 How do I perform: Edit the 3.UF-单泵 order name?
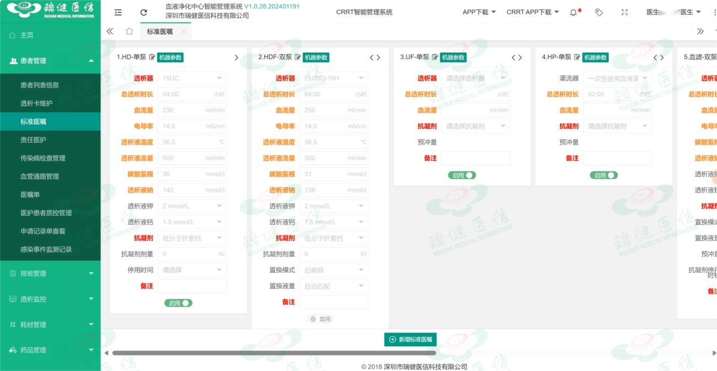(435, 57)
